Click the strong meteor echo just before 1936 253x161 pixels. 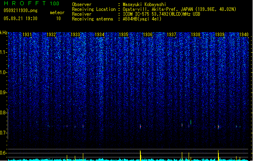pyautogui.click(x=140, y=126)
